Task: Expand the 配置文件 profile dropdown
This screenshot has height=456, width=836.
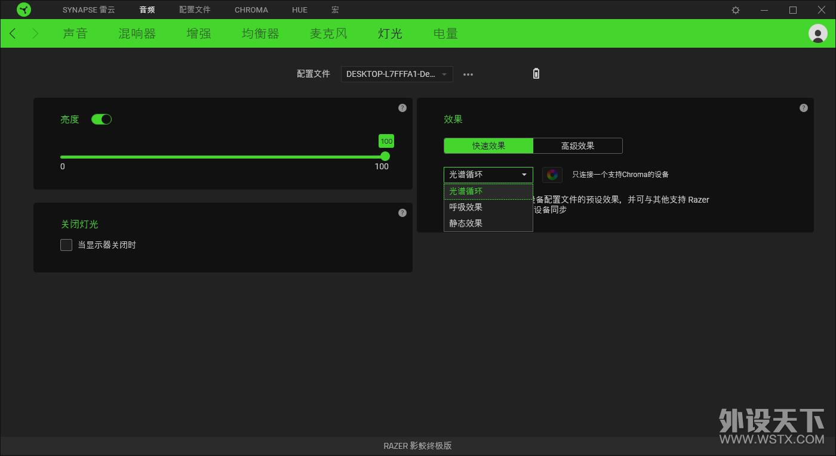Action: coord(397,75)
